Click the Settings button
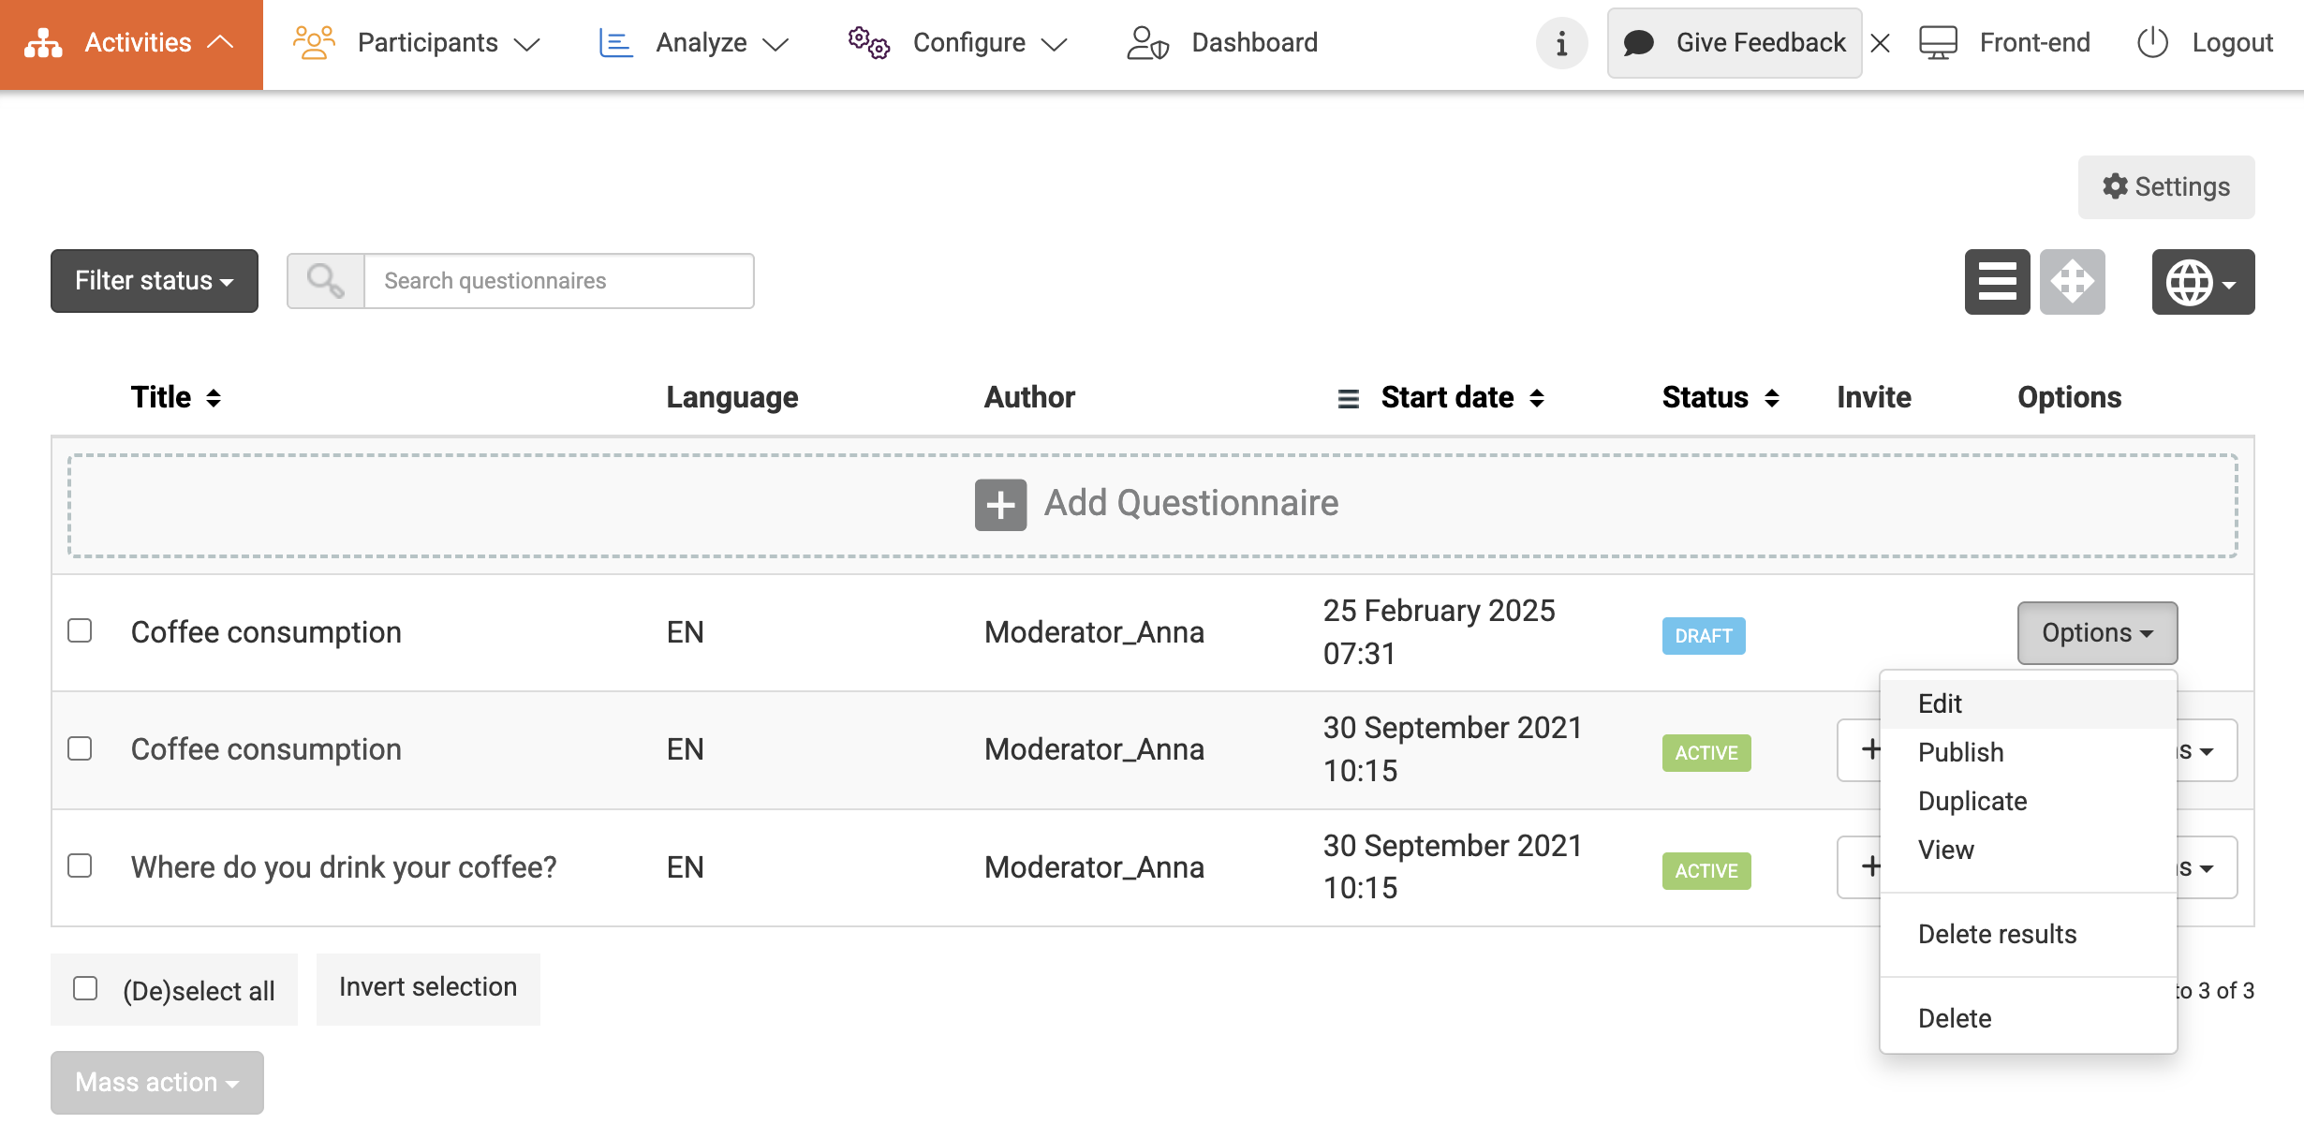This screenshot has height=1139, width=2304. tap(2165, 187)
